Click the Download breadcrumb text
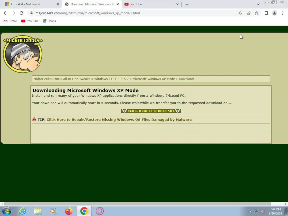Viewport: 288px width, 216px height. click(x=186, y=79)
